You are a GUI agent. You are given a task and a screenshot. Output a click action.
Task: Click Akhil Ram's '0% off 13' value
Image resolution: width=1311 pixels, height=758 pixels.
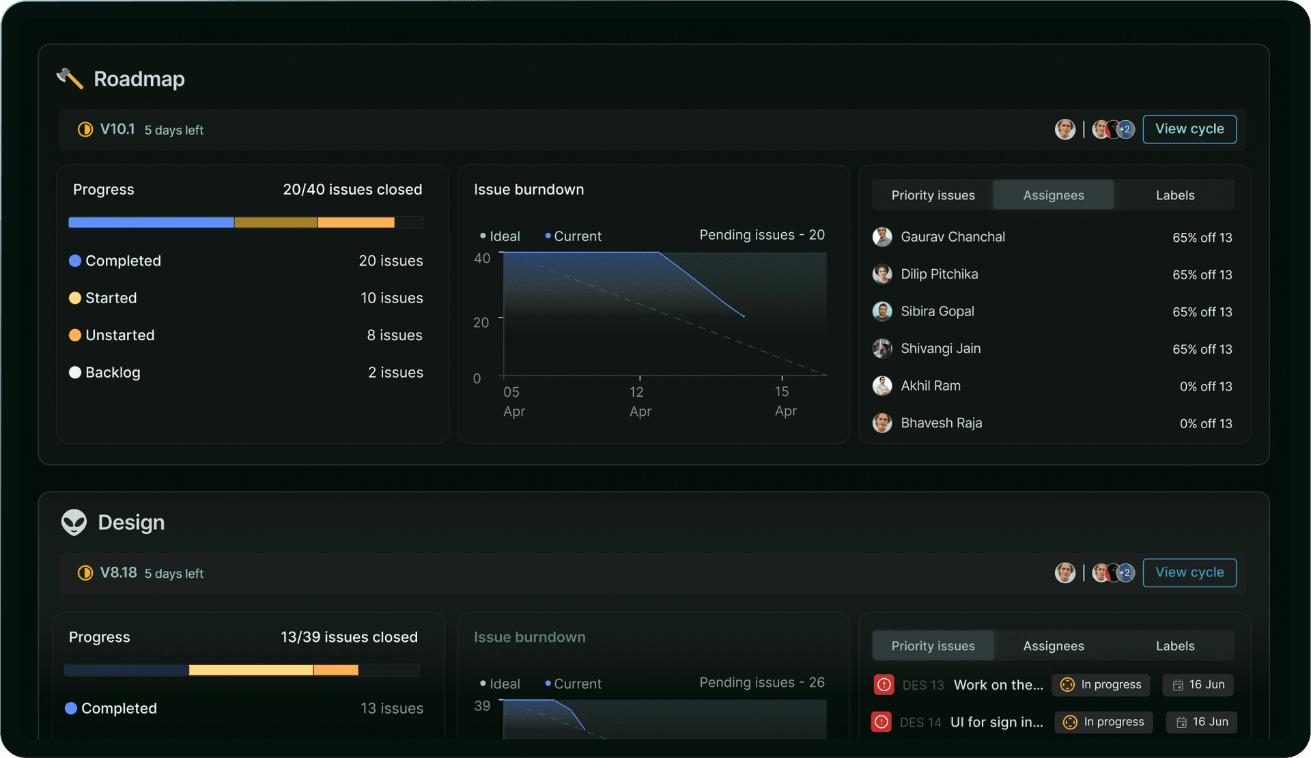coord(1206,387)
